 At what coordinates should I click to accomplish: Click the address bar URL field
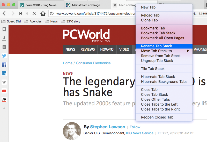95,13
